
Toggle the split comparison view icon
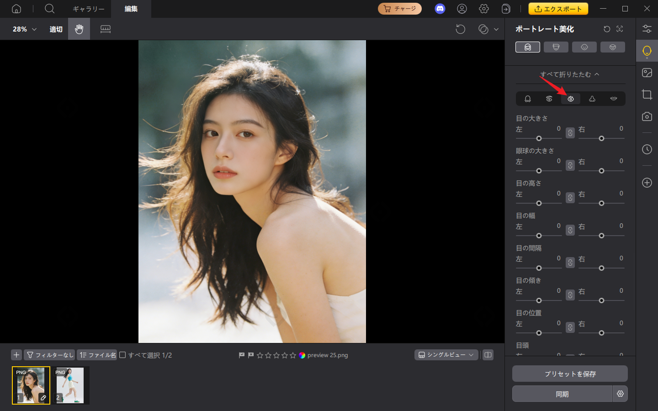488,355
